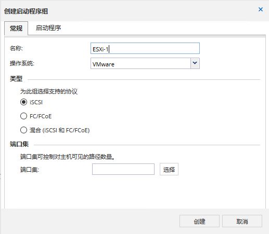Focus the 名称 field containing ESXi-1
This screenshot has width=269, height=234.
click(x=145, y=48)
